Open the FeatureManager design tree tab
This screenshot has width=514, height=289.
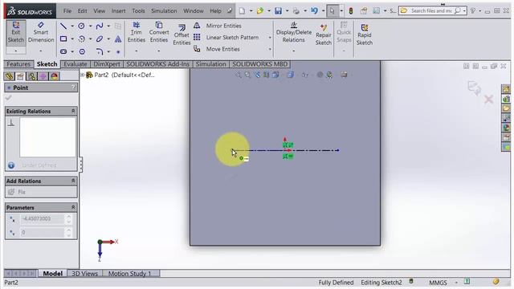tap(9, 76)
